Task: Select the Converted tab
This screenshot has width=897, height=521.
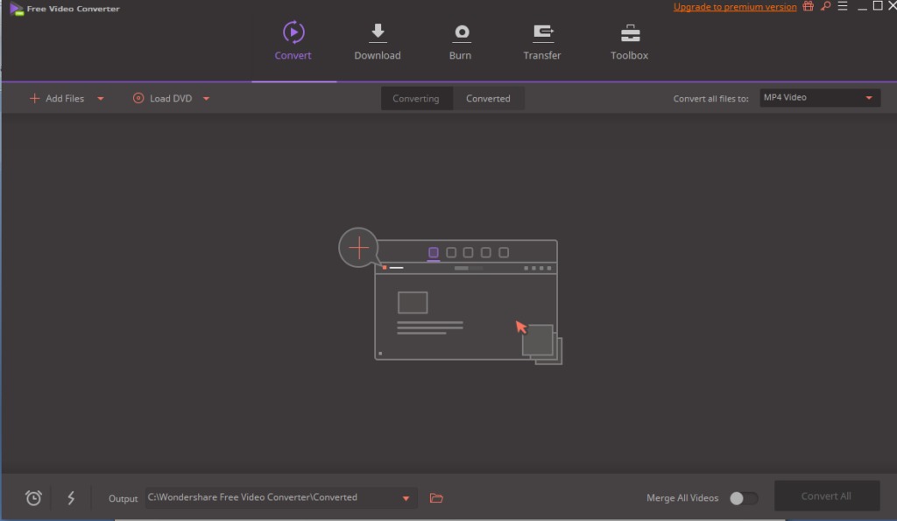Action: coord(488,98)
